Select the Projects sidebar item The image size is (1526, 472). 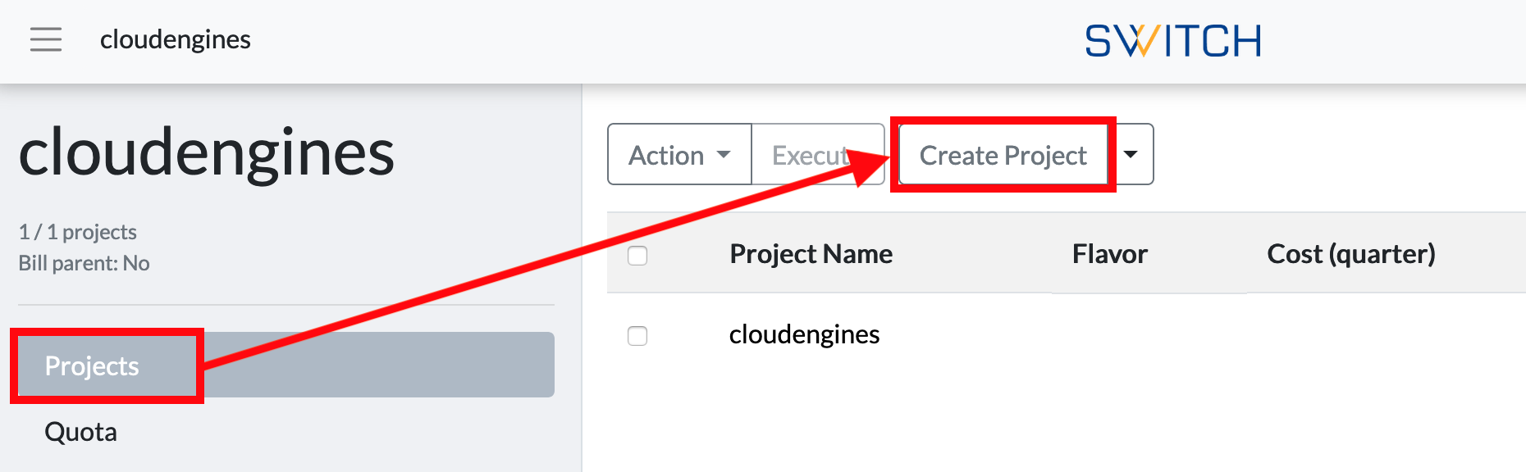click(x=92, y=365)
